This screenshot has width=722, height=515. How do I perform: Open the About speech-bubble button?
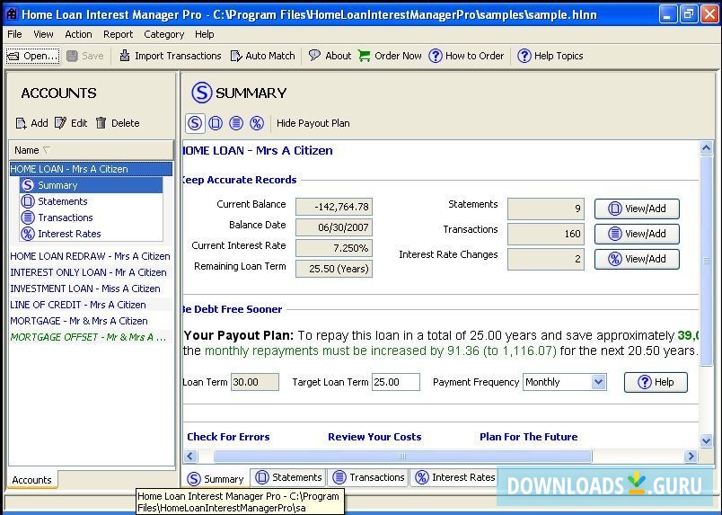[330, 56]
